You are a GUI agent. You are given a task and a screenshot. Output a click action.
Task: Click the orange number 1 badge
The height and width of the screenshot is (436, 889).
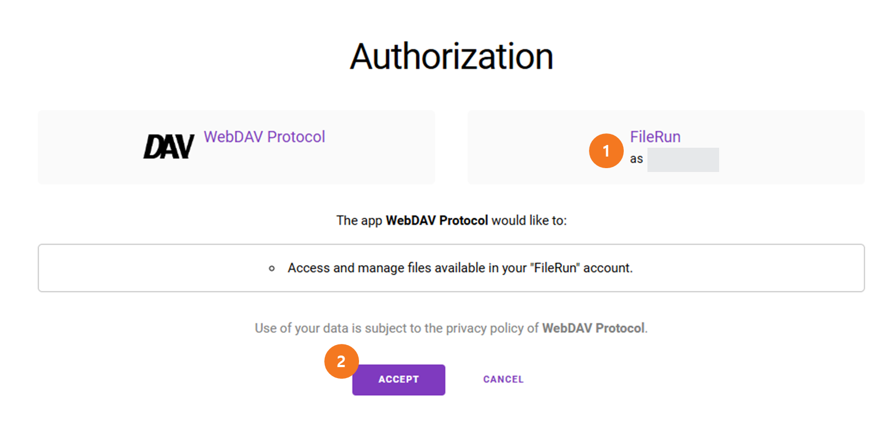pos(606,150)
